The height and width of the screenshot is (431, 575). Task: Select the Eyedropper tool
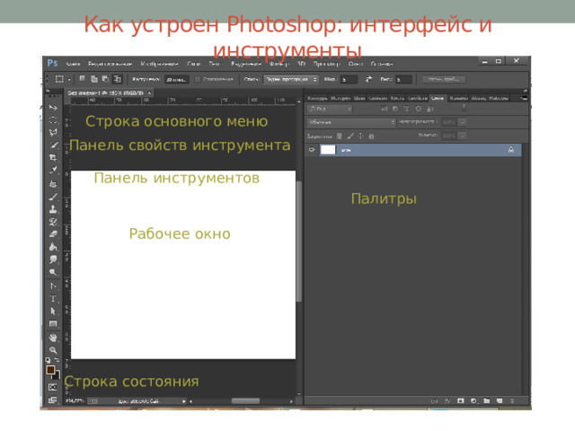[x=54, y=170]
